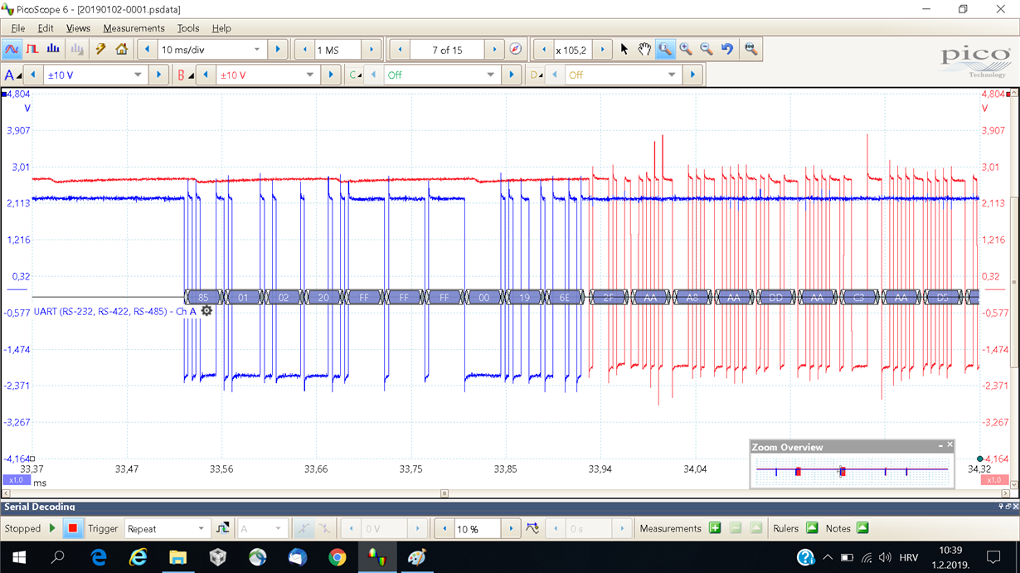Open Google Chrome from taskbar
Screen dimensions: 1020x573
click(x=337, y=557)
